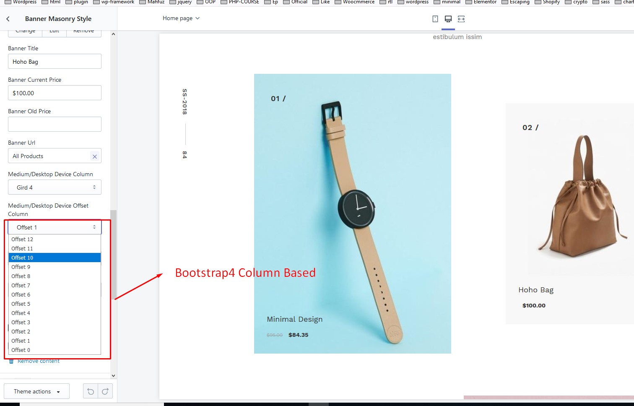Image resolution: width=634 pixels, height=406 pixels.
Task: Expand the Gird 4 column dropdown
Action: [55, 187]
